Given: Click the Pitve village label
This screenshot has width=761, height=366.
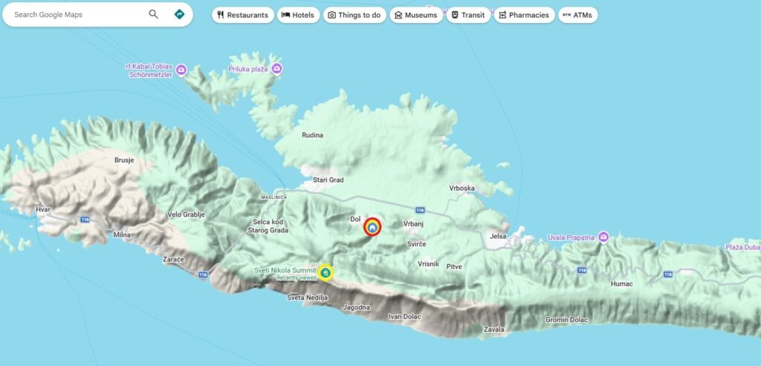Looking at the screenshot, I should pyautogui.click(x=454, y=267).
